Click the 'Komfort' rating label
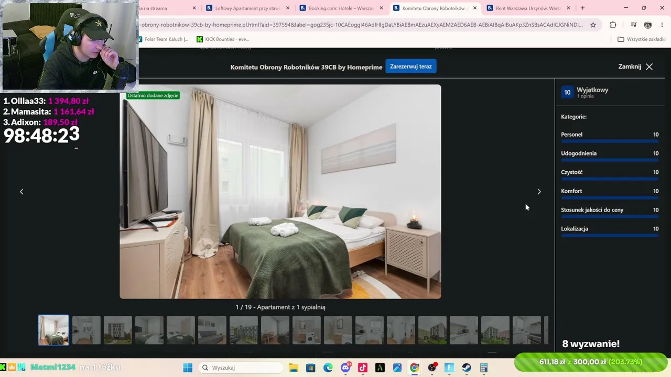 (x=571, y=191)
